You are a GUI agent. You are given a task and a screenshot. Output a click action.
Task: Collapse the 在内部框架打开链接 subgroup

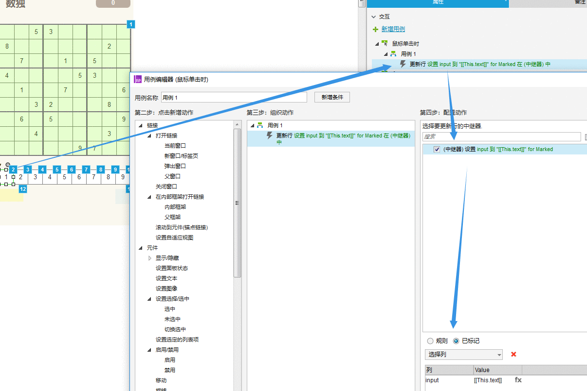(x=149, y=197)
